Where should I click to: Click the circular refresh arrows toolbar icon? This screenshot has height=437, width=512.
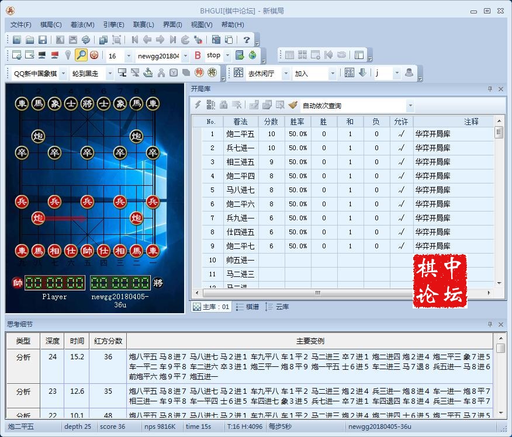[x=86, y=40]
